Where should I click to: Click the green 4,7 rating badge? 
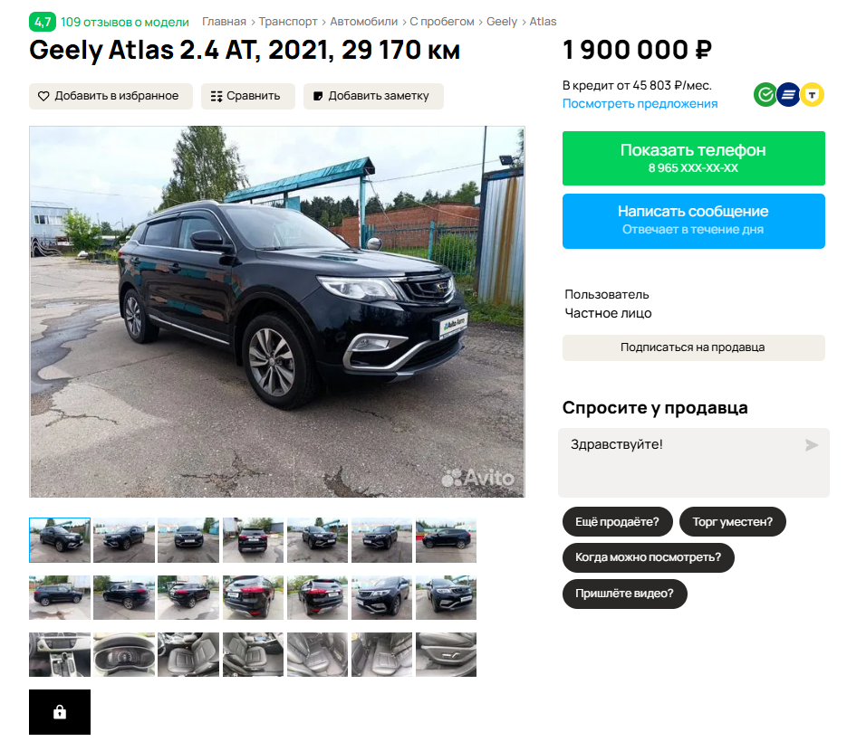pos(43,22)
